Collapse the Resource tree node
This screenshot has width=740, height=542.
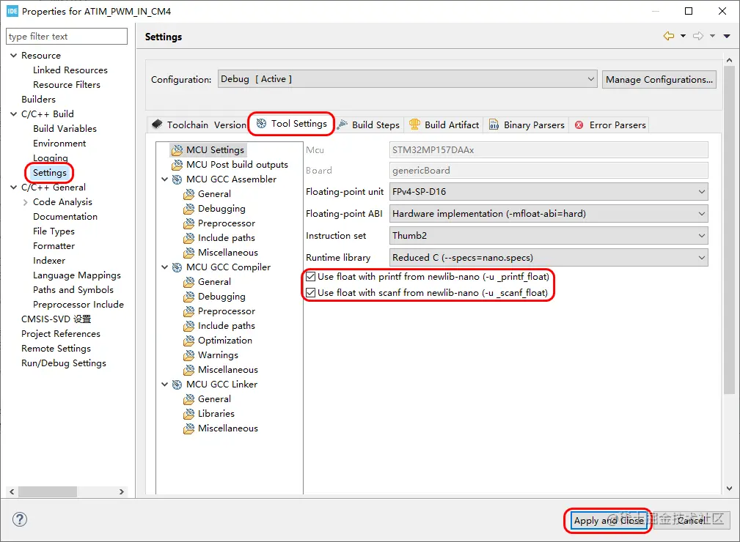tap(14, 56)
